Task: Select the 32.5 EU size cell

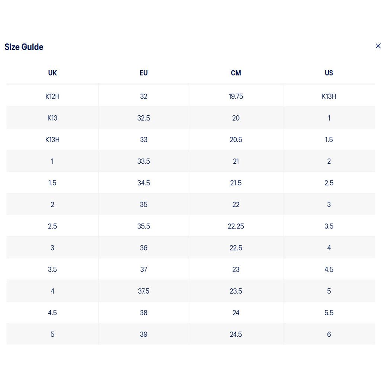Action: [x=144, y=118]
